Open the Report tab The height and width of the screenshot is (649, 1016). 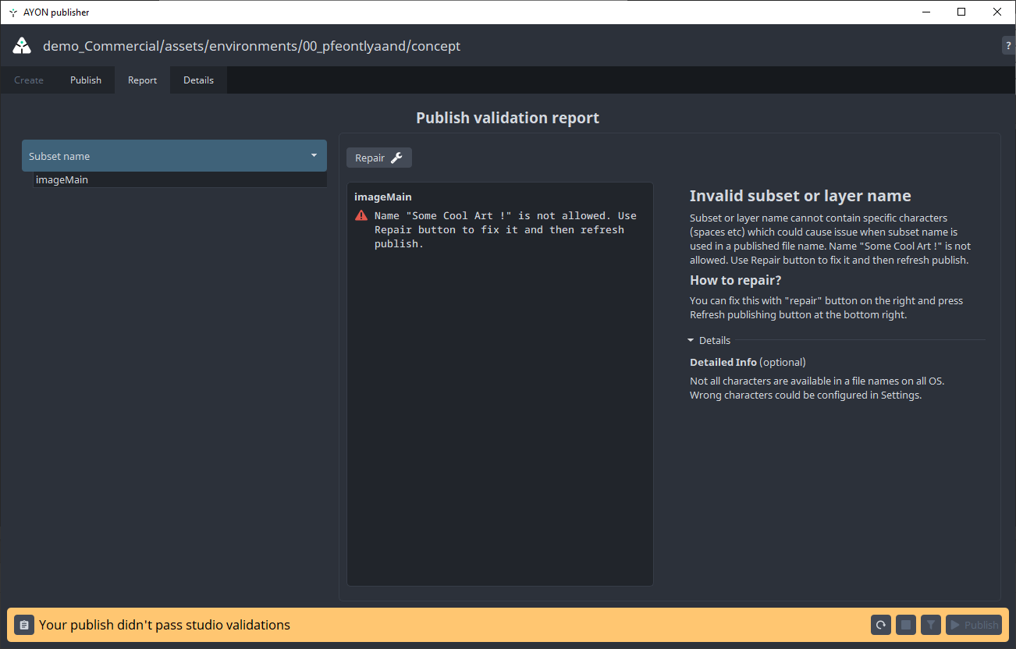[x=143, y=80]
